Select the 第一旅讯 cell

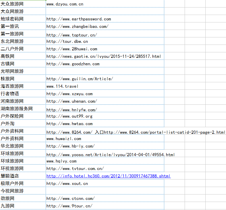click(23, 26)
